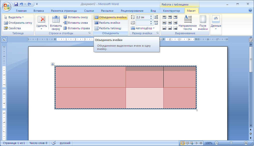Switch to Конструктор table tab
Image resolution: width=254 pixels, height=146 pixels.
click(x=171, y=11)
